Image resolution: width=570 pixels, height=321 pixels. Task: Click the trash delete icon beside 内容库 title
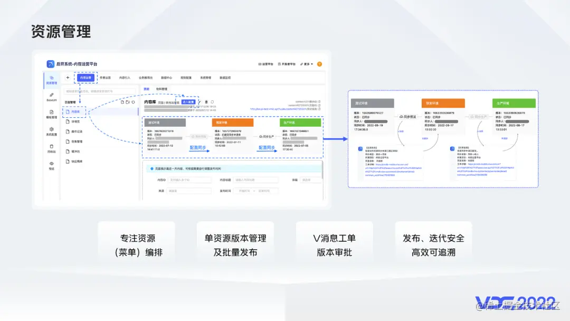click(206, 101)
